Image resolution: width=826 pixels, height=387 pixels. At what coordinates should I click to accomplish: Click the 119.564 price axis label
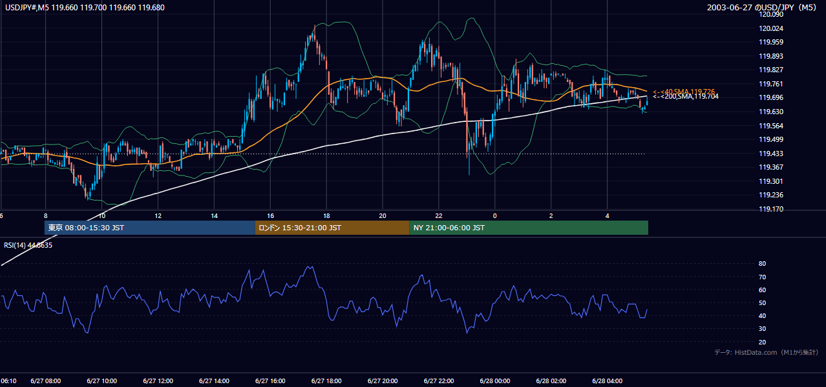tap(772, 126)
